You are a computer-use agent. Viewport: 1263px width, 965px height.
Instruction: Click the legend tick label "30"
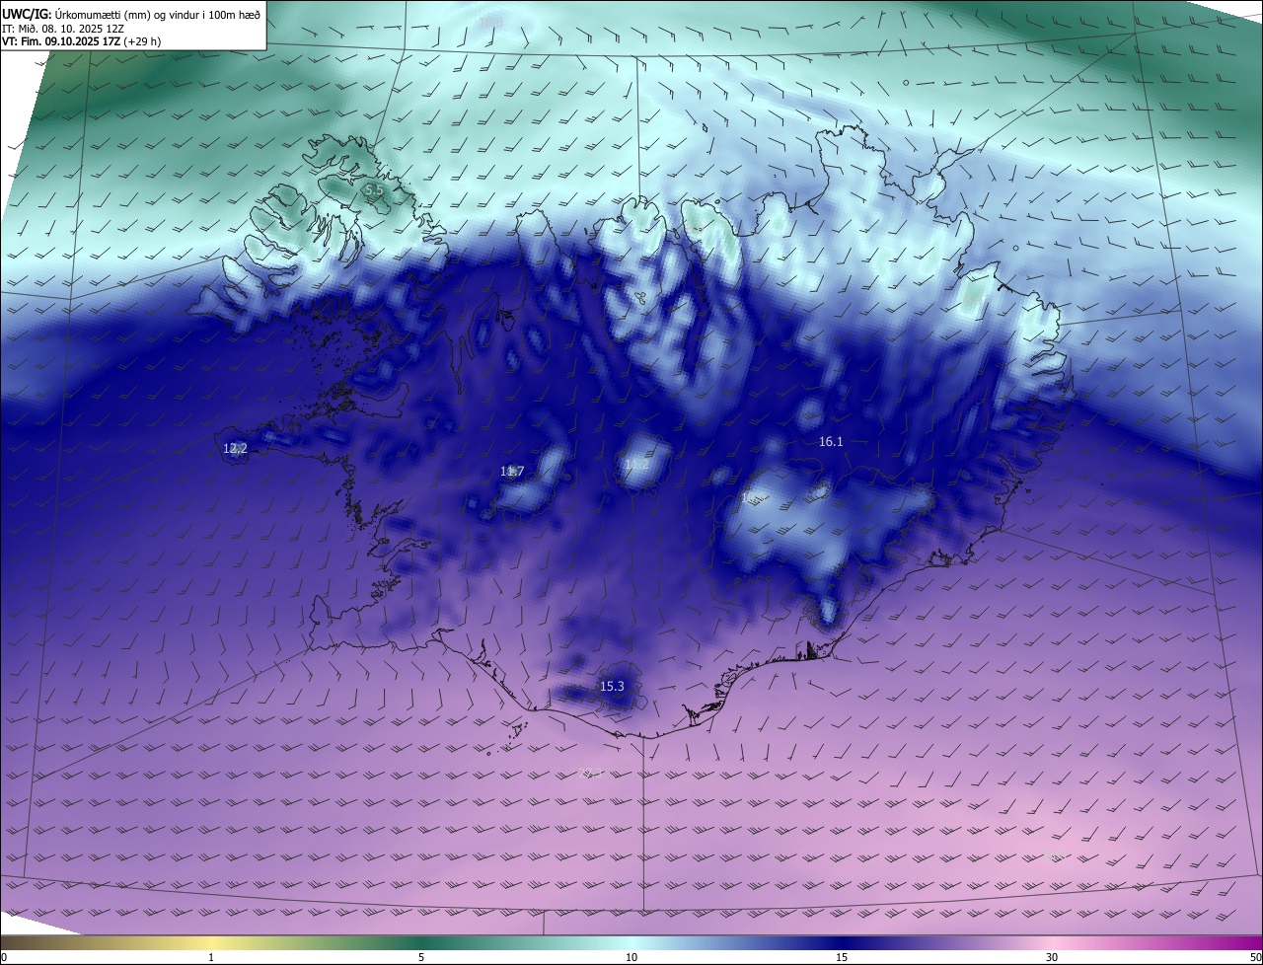pos(1052,957)
